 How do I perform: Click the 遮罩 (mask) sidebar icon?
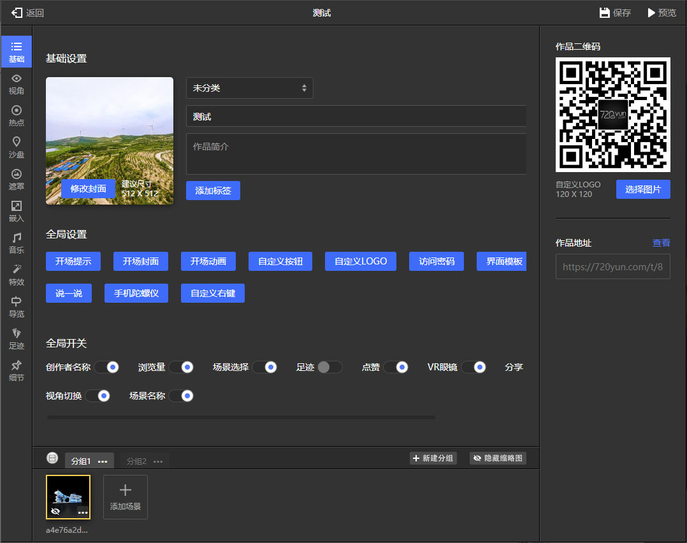point(17,179)
